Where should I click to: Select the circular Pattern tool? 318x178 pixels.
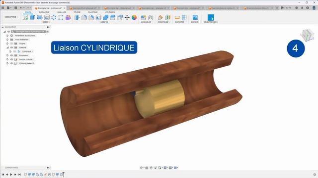54,17
